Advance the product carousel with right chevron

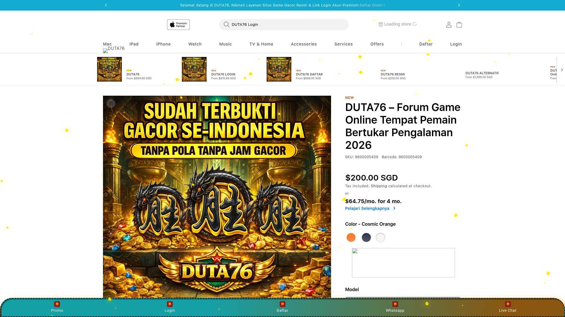click(x=562, y=70)
